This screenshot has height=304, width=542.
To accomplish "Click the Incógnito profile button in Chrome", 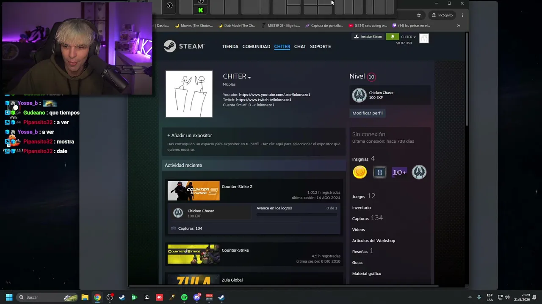I will [x=442, y=15].
